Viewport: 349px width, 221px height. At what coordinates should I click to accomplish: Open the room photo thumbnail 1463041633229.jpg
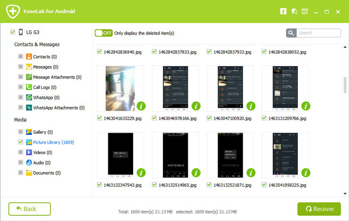120,88
